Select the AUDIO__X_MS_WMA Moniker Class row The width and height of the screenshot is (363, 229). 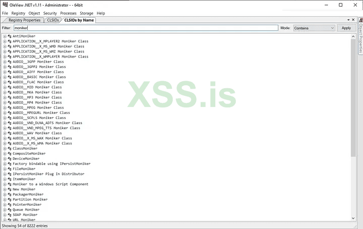point(42,143)
